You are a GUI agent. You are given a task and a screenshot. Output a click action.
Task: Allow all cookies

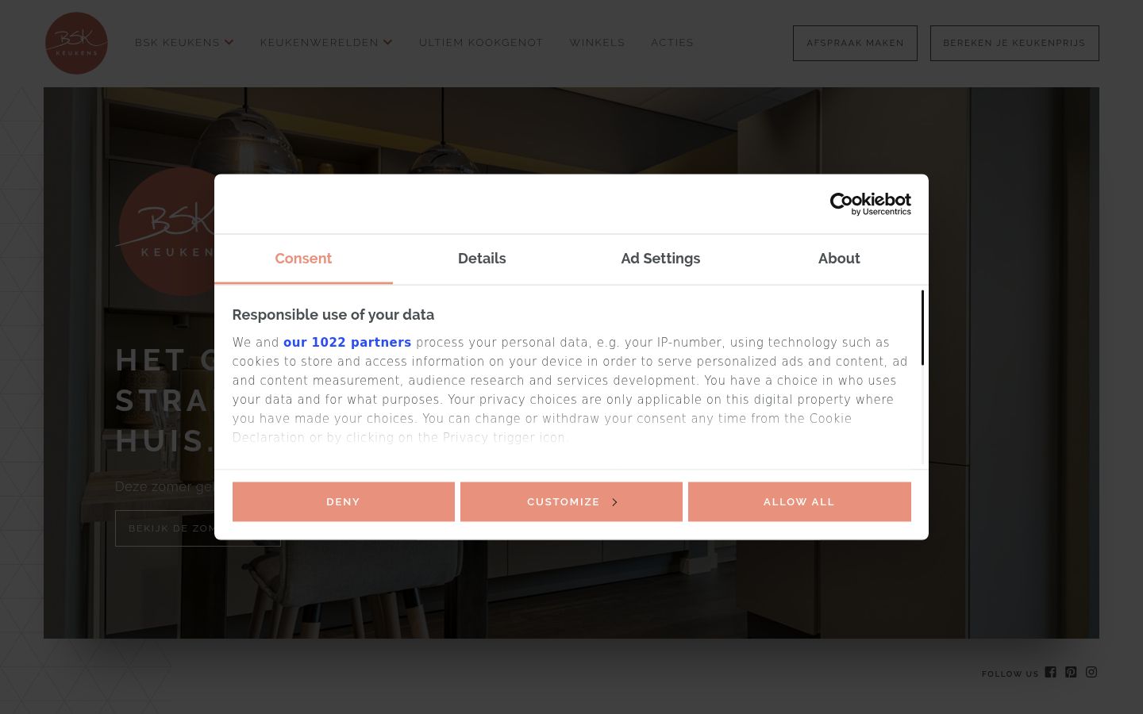799,501
